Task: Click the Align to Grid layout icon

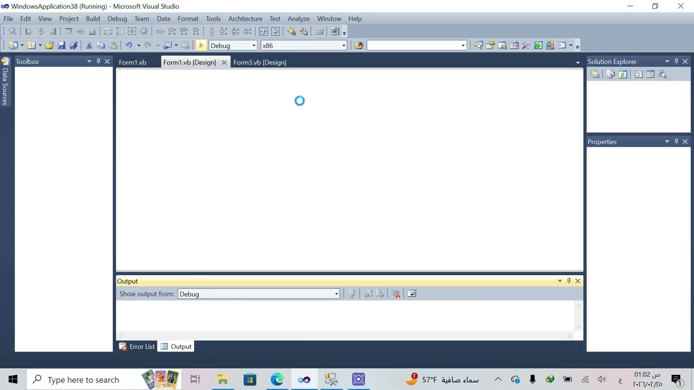Action: click(x=12, y=31)
